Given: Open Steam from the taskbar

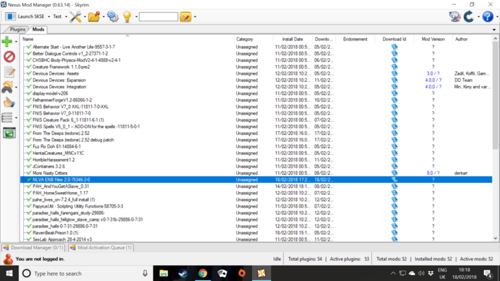Looking at the screenshot, I should [183, 274].
